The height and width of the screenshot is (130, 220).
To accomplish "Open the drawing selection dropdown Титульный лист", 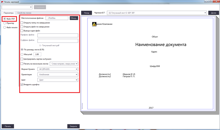I will (x=157, y=13).
